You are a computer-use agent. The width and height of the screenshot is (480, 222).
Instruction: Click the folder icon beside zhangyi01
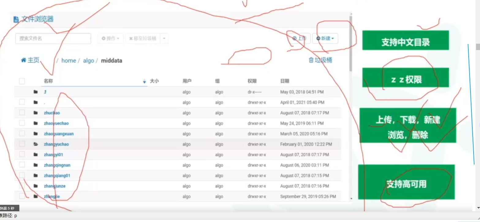click(x=36, y=155)
